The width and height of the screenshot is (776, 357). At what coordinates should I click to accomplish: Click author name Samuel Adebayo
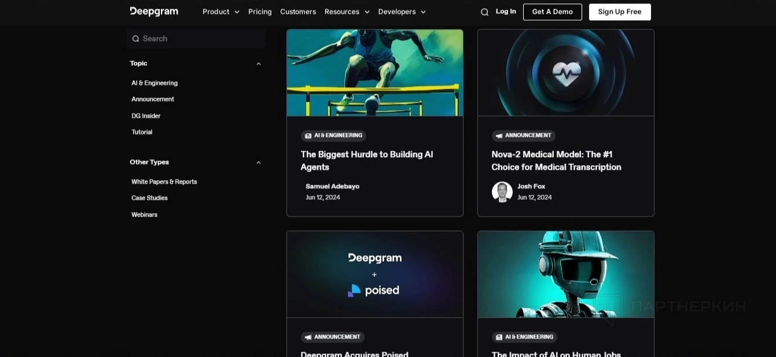click(333, 187)
